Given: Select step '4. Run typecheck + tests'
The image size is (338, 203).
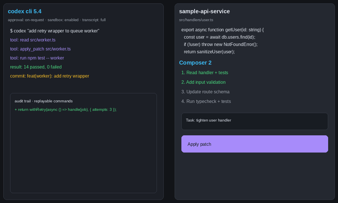Looking at the screenshot, I should 206,101.
